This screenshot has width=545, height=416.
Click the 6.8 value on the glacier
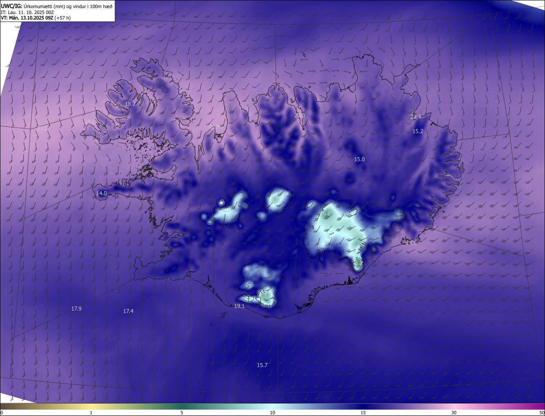[x=327, y=213]
